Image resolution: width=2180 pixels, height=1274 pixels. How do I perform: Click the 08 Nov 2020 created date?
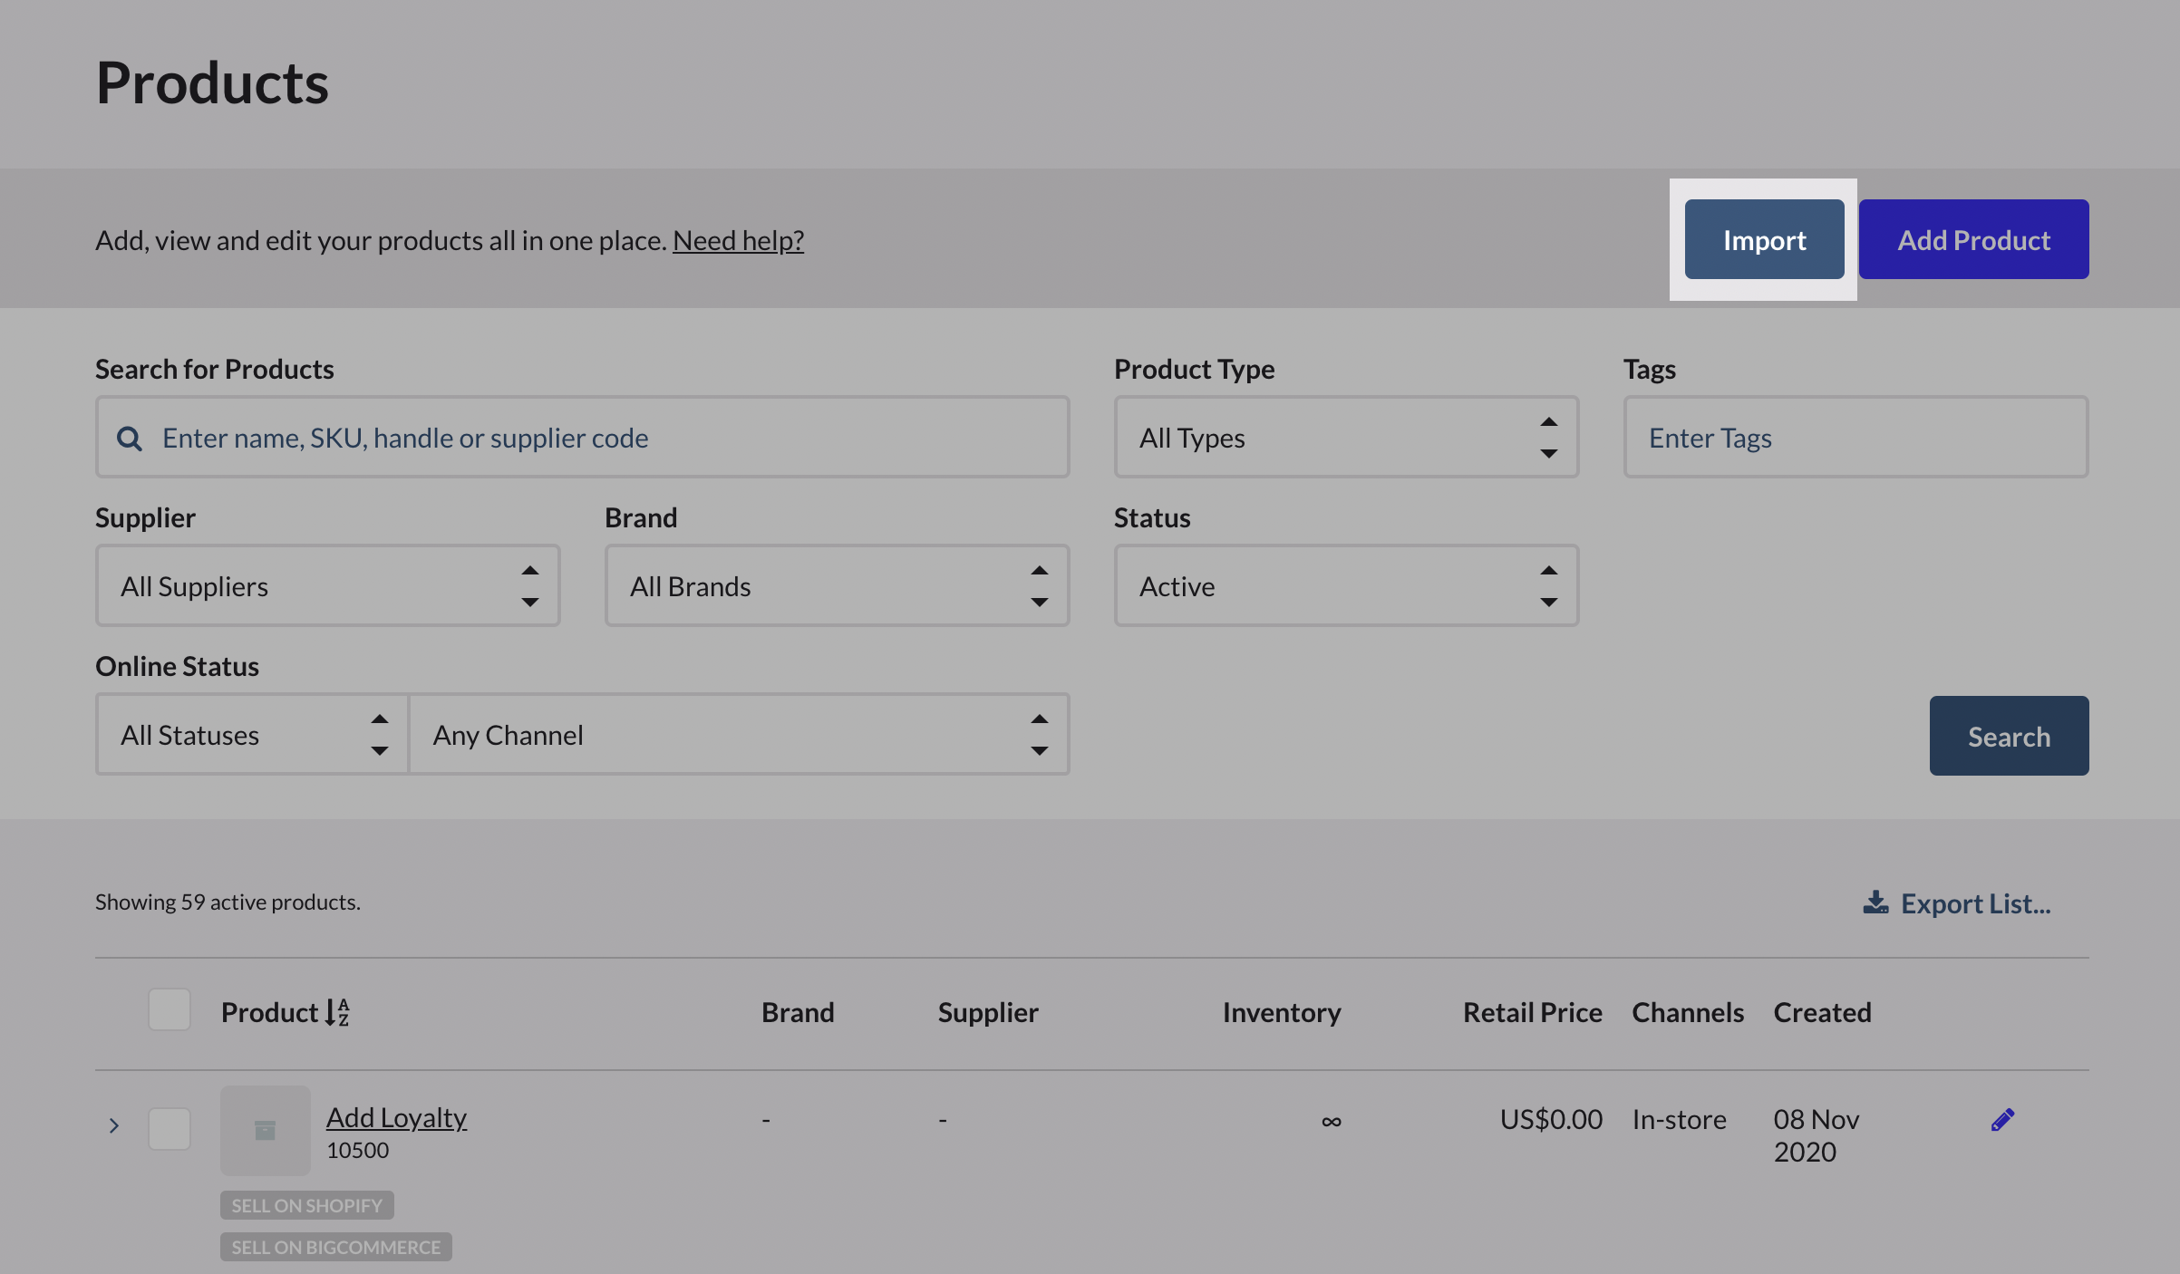(x=1817, y=1135)
